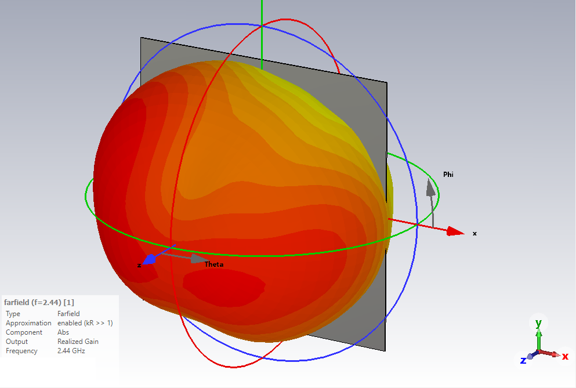The width and height of the screenshot is (576, 388).
Task: Click the farfield (f=2.44) [1] title
Action: [39, 302]
